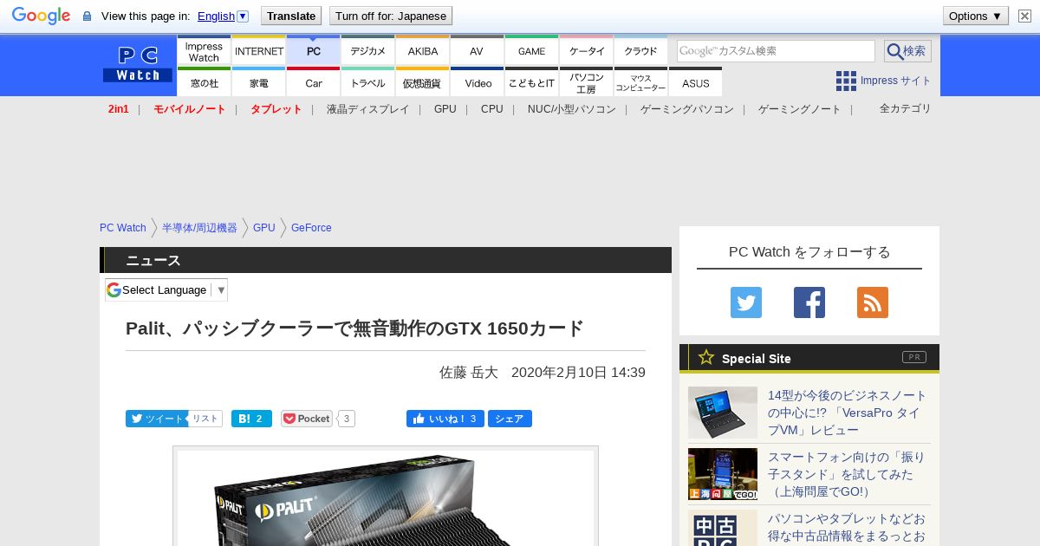The width and height of the screenshot is (1040, 546).
Task: Open the マウスコンピューター tab
Action: (x=641, y=82)
